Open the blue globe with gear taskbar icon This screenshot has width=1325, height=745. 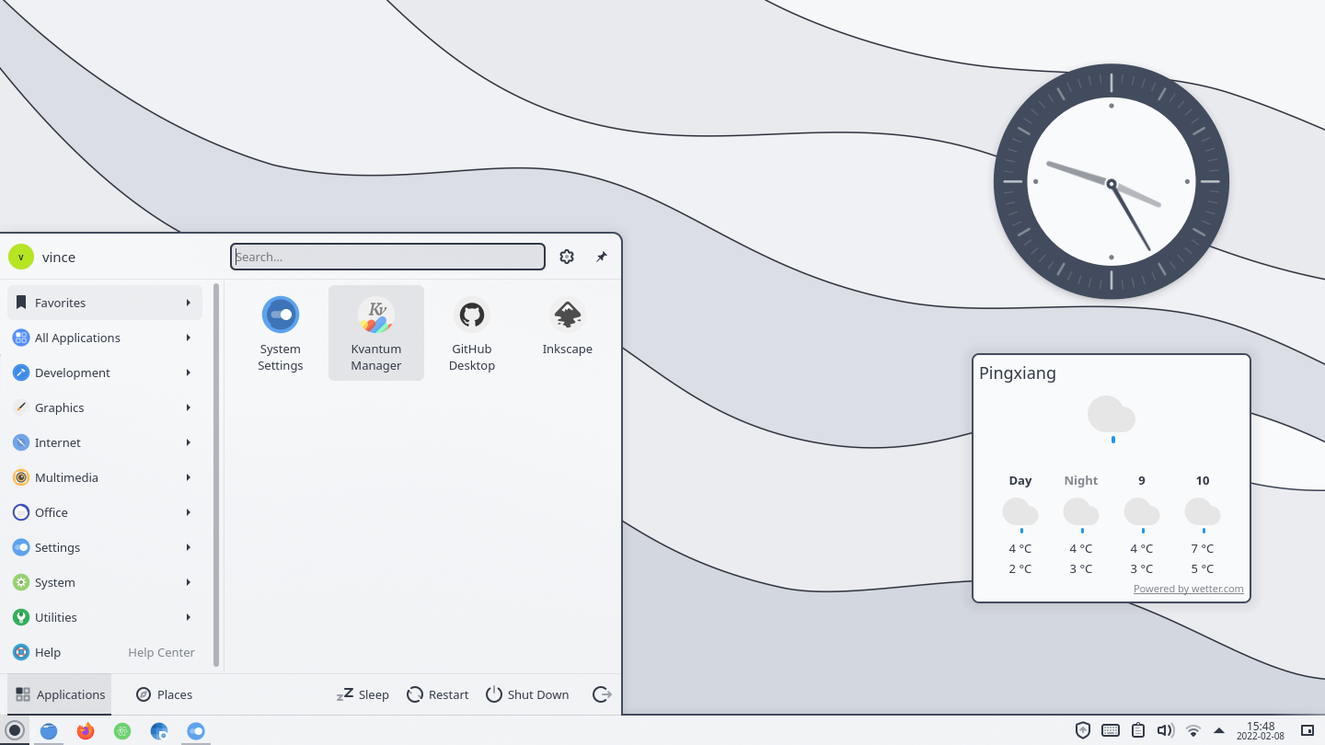pyautogui.click(x=159, y=730)
